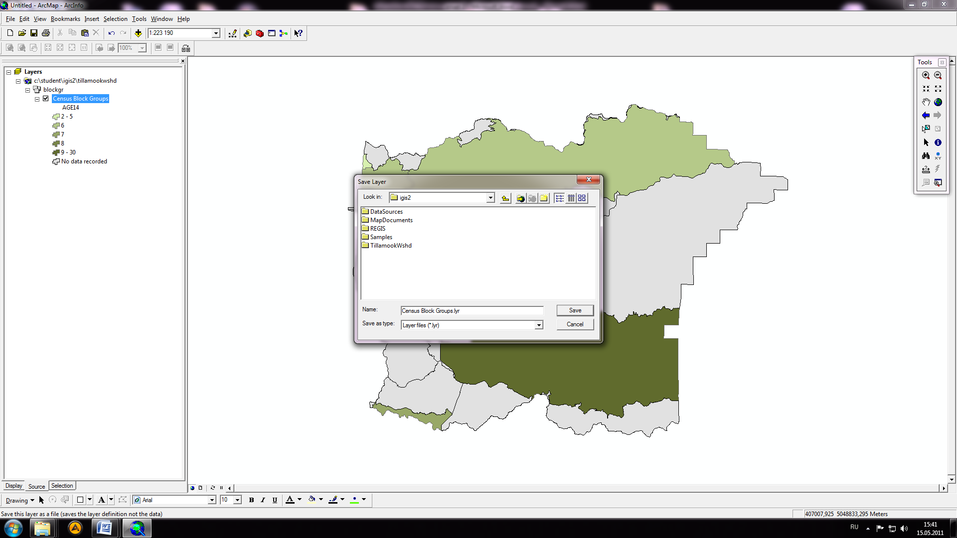This screenshot has width=957, height=538.
Task: Open the Save as type dropdown
Action: coord(539,325)
